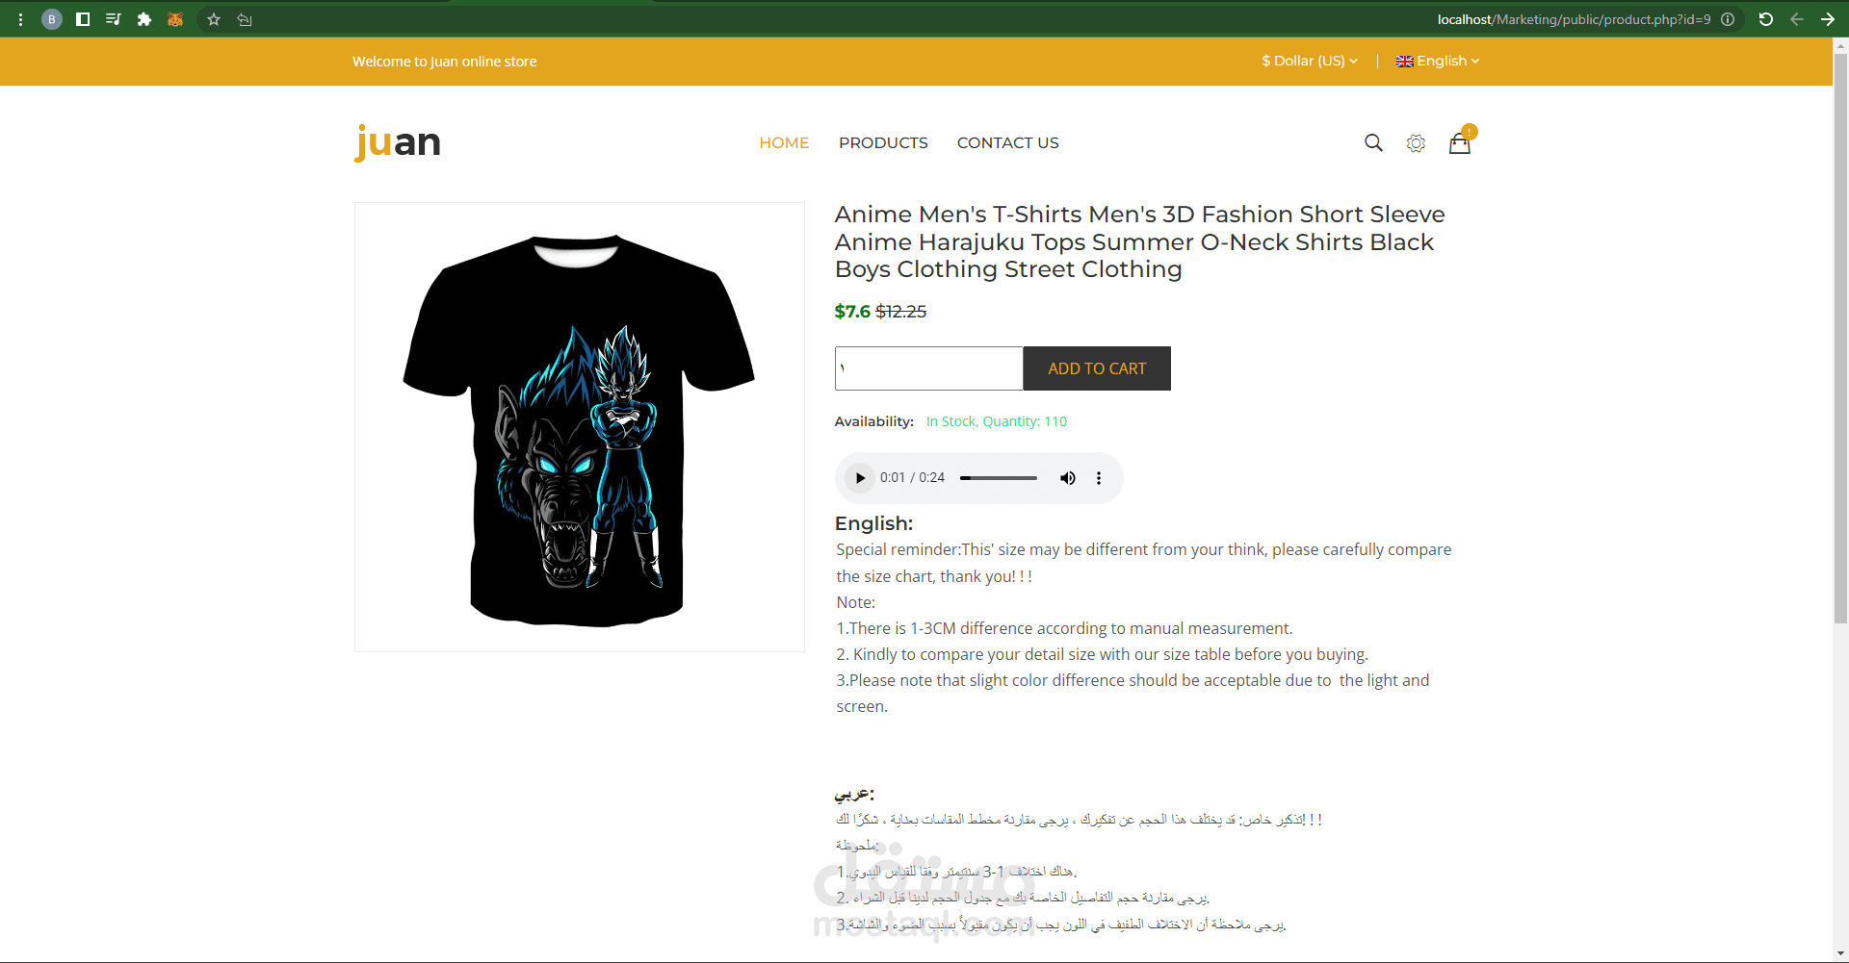The height and width of the screenshot is (963, 1849).
Task: Mute the audio player volume
Action: (1068, 478)
